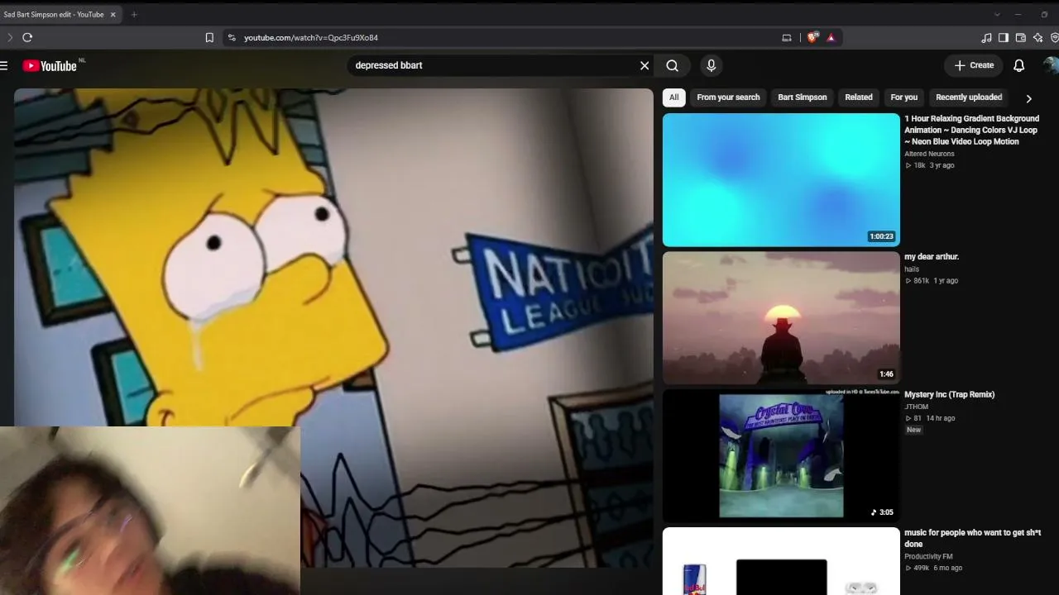
Task: Select the Related chip
Action: pyautogui.click(x=859, y=98)
